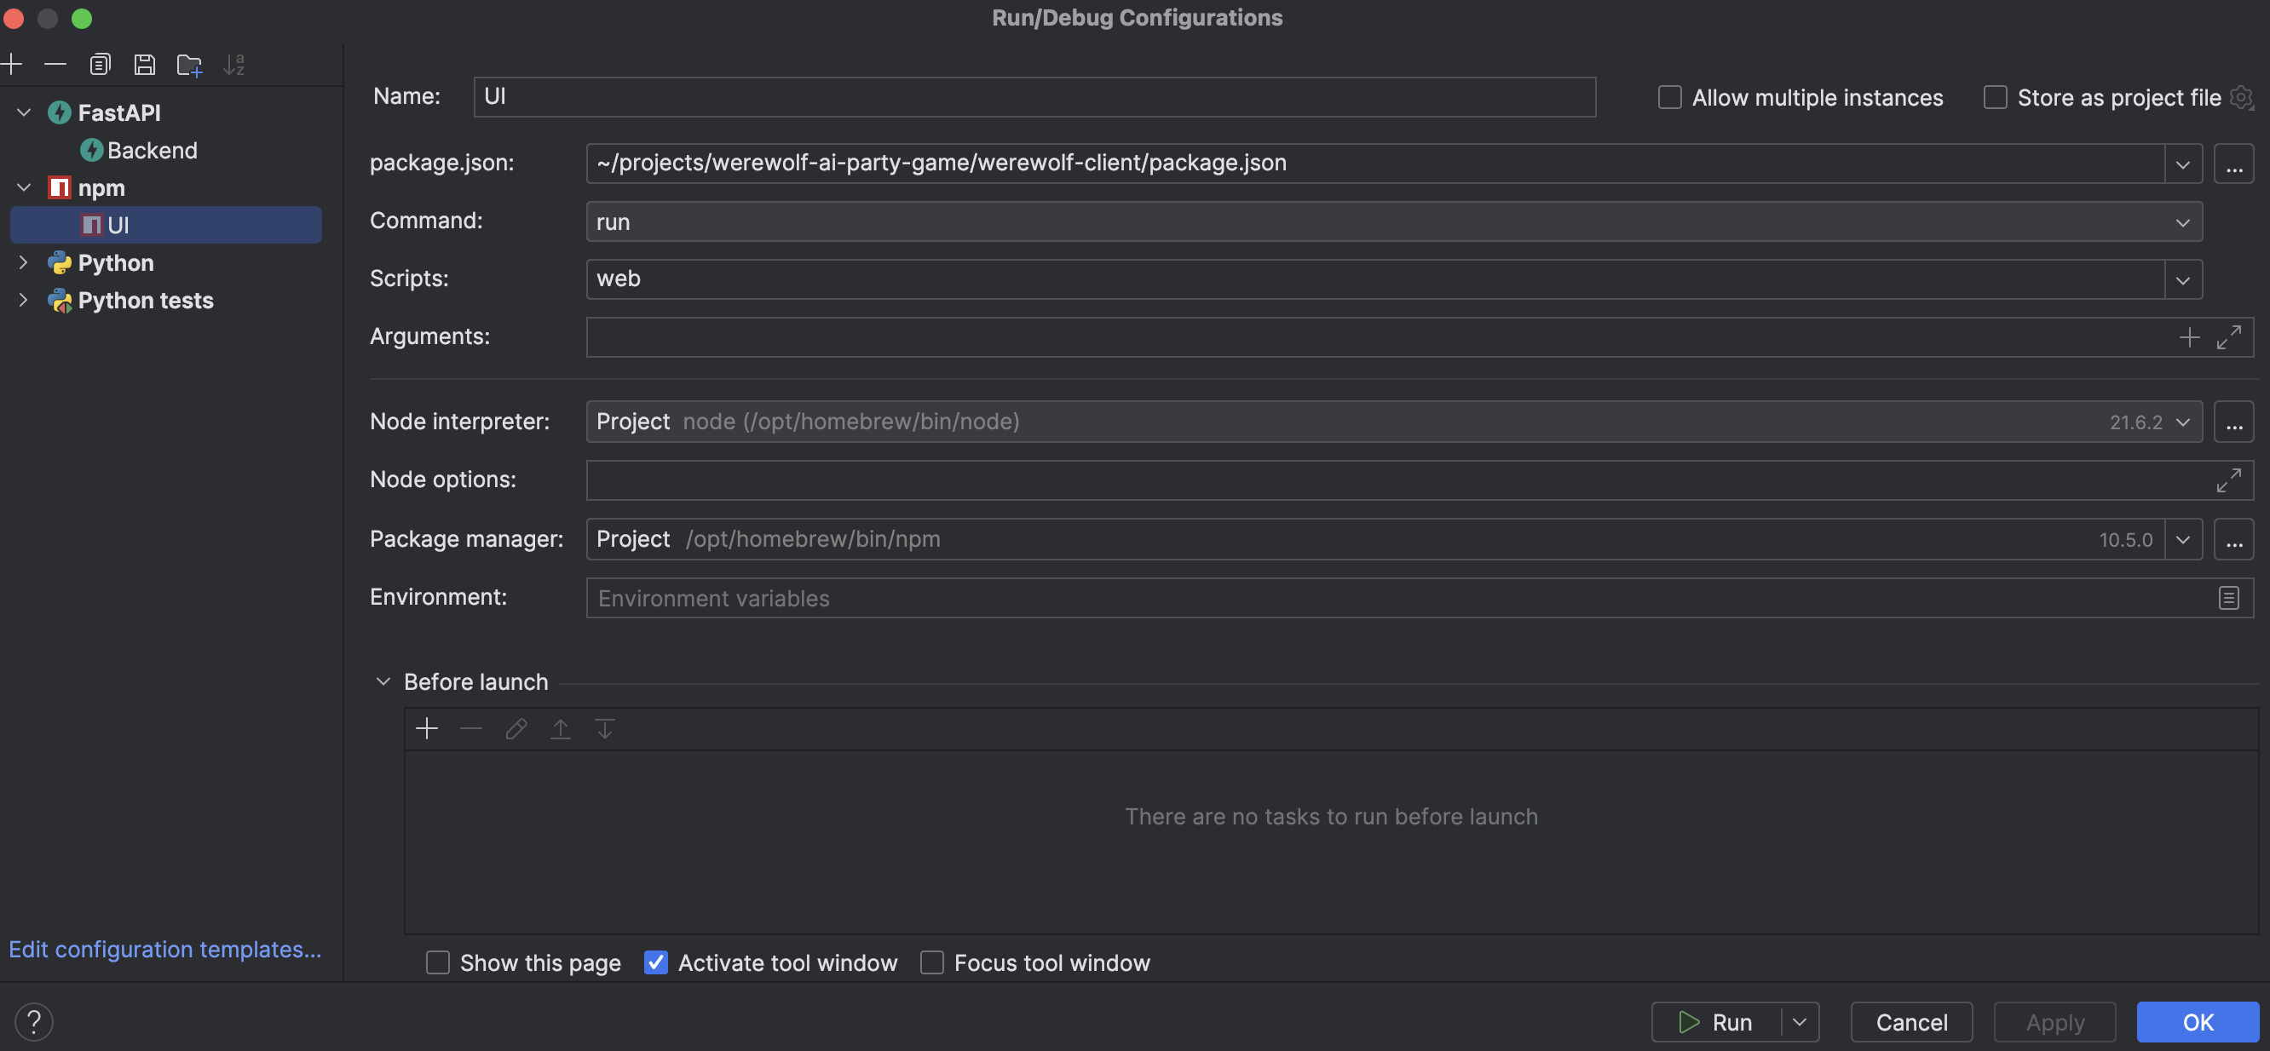Click the Create New Folder icon
2270x1051 pixels.
[189, 65]
